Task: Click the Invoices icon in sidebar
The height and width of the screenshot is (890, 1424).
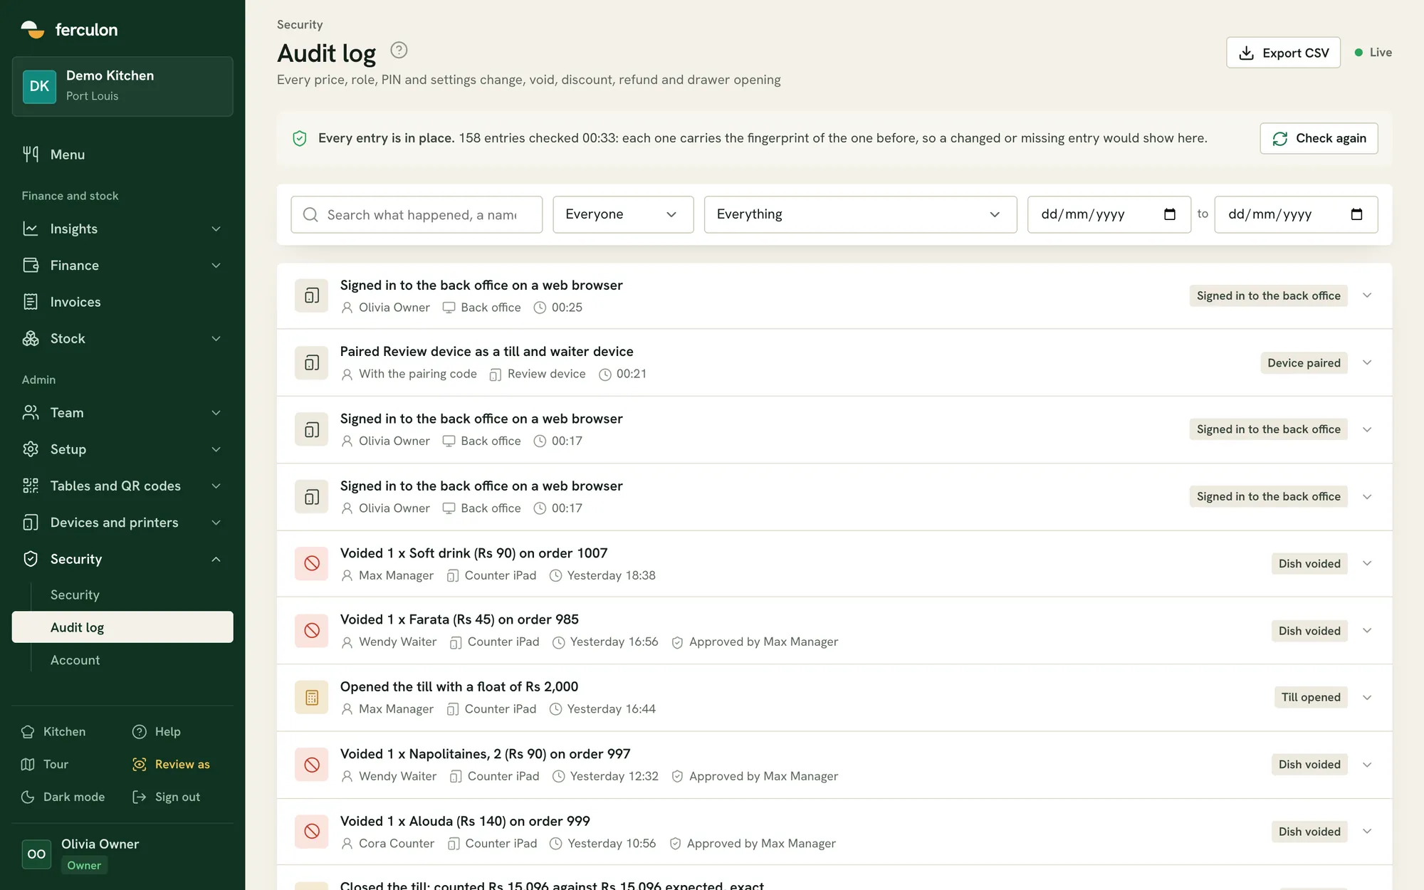Action: [x=31, y=302]
